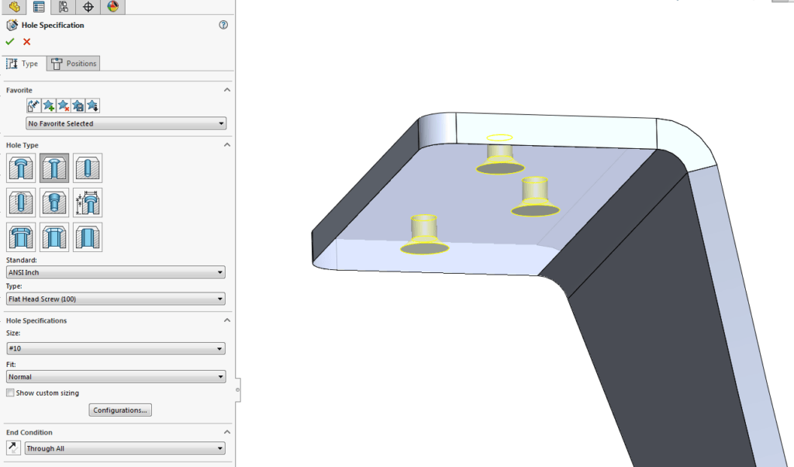Viewport: 794px width, 467px height.
Task: Pick the Straight Tap hole type icon
Action: (x=21, y=202)
